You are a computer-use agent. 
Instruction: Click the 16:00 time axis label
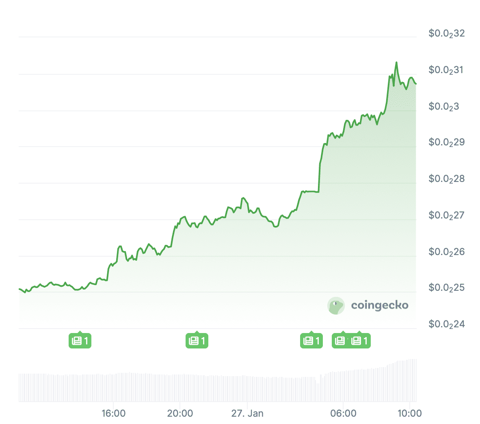(113, 413)
